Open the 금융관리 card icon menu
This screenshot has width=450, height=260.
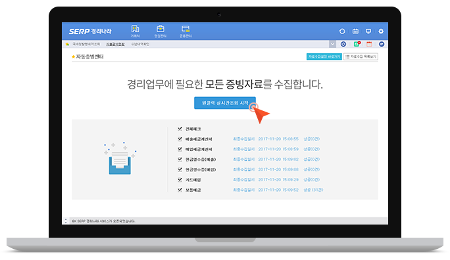186,32
